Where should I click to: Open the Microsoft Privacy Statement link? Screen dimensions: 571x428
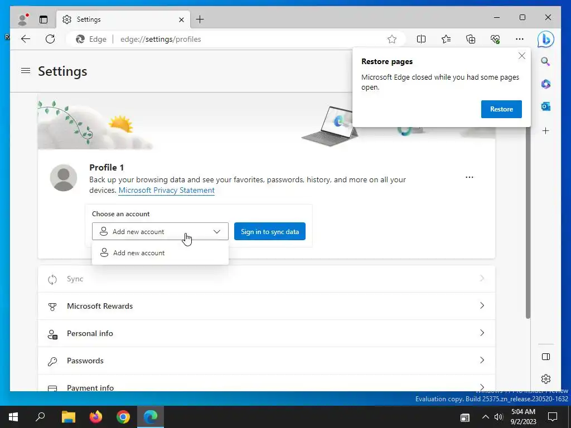tap(166, 190)
